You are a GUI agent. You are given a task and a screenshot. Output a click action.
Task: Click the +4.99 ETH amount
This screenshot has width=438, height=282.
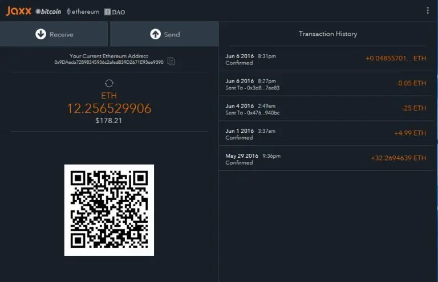point(410,133)
